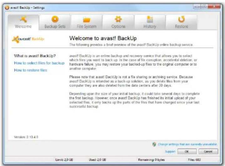
Task: Click the shield icon beside change settings
Action: coord(154,144)
